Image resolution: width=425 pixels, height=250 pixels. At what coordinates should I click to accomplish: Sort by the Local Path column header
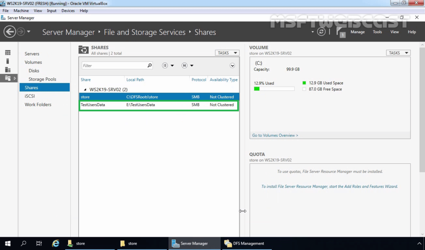[135, 80]
